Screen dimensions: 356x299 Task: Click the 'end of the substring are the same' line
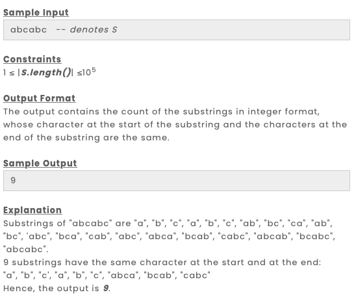click(x=86, y=138)
